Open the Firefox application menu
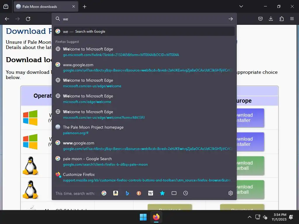 (x=292, y=19)
